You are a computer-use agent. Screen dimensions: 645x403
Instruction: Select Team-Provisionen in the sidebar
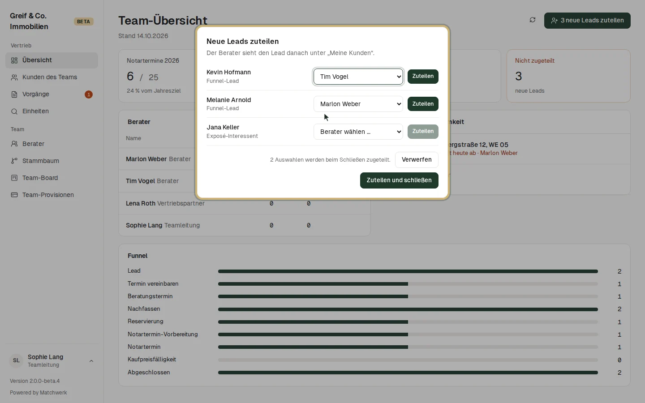coord(52,195)
